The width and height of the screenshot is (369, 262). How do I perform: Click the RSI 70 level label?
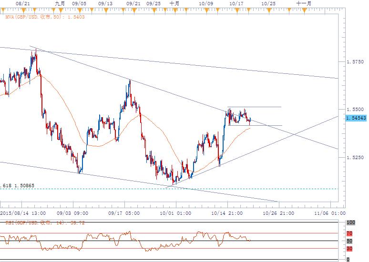(x=349, y=233)
